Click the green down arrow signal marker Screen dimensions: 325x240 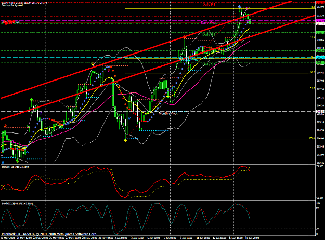pos(32,100)
